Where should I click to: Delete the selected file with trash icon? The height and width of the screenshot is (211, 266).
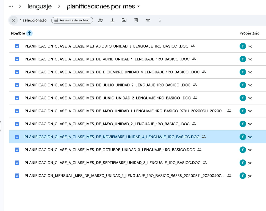pyautogui.click(x=136, y=20)
